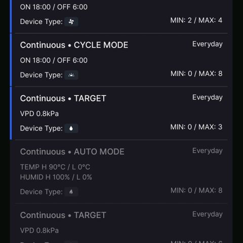Tap VPD 0.8kPa on the active TARGET row
Image resolution: width=243 pixels, height=243 pixels.
point(39,113)
